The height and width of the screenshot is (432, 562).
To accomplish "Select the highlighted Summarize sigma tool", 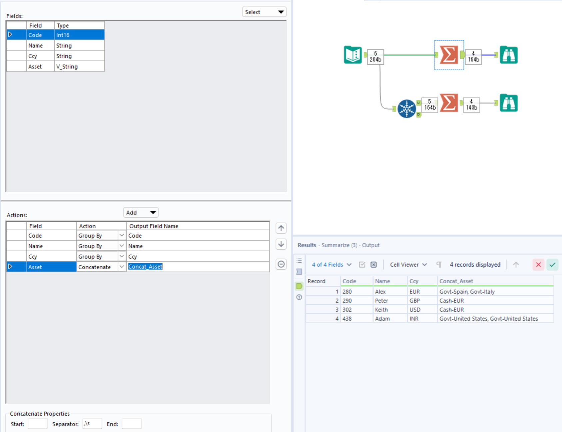I will point(449,54).
